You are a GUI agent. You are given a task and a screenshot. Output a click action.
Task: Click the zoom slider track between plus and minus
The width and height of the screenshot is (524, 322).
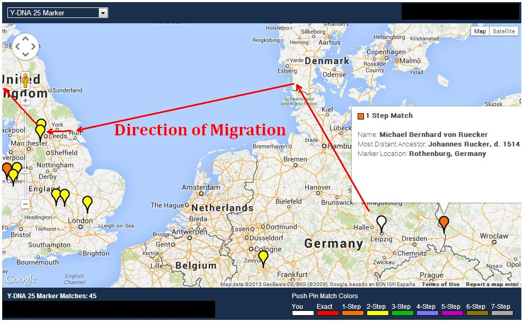coord(25,152)
